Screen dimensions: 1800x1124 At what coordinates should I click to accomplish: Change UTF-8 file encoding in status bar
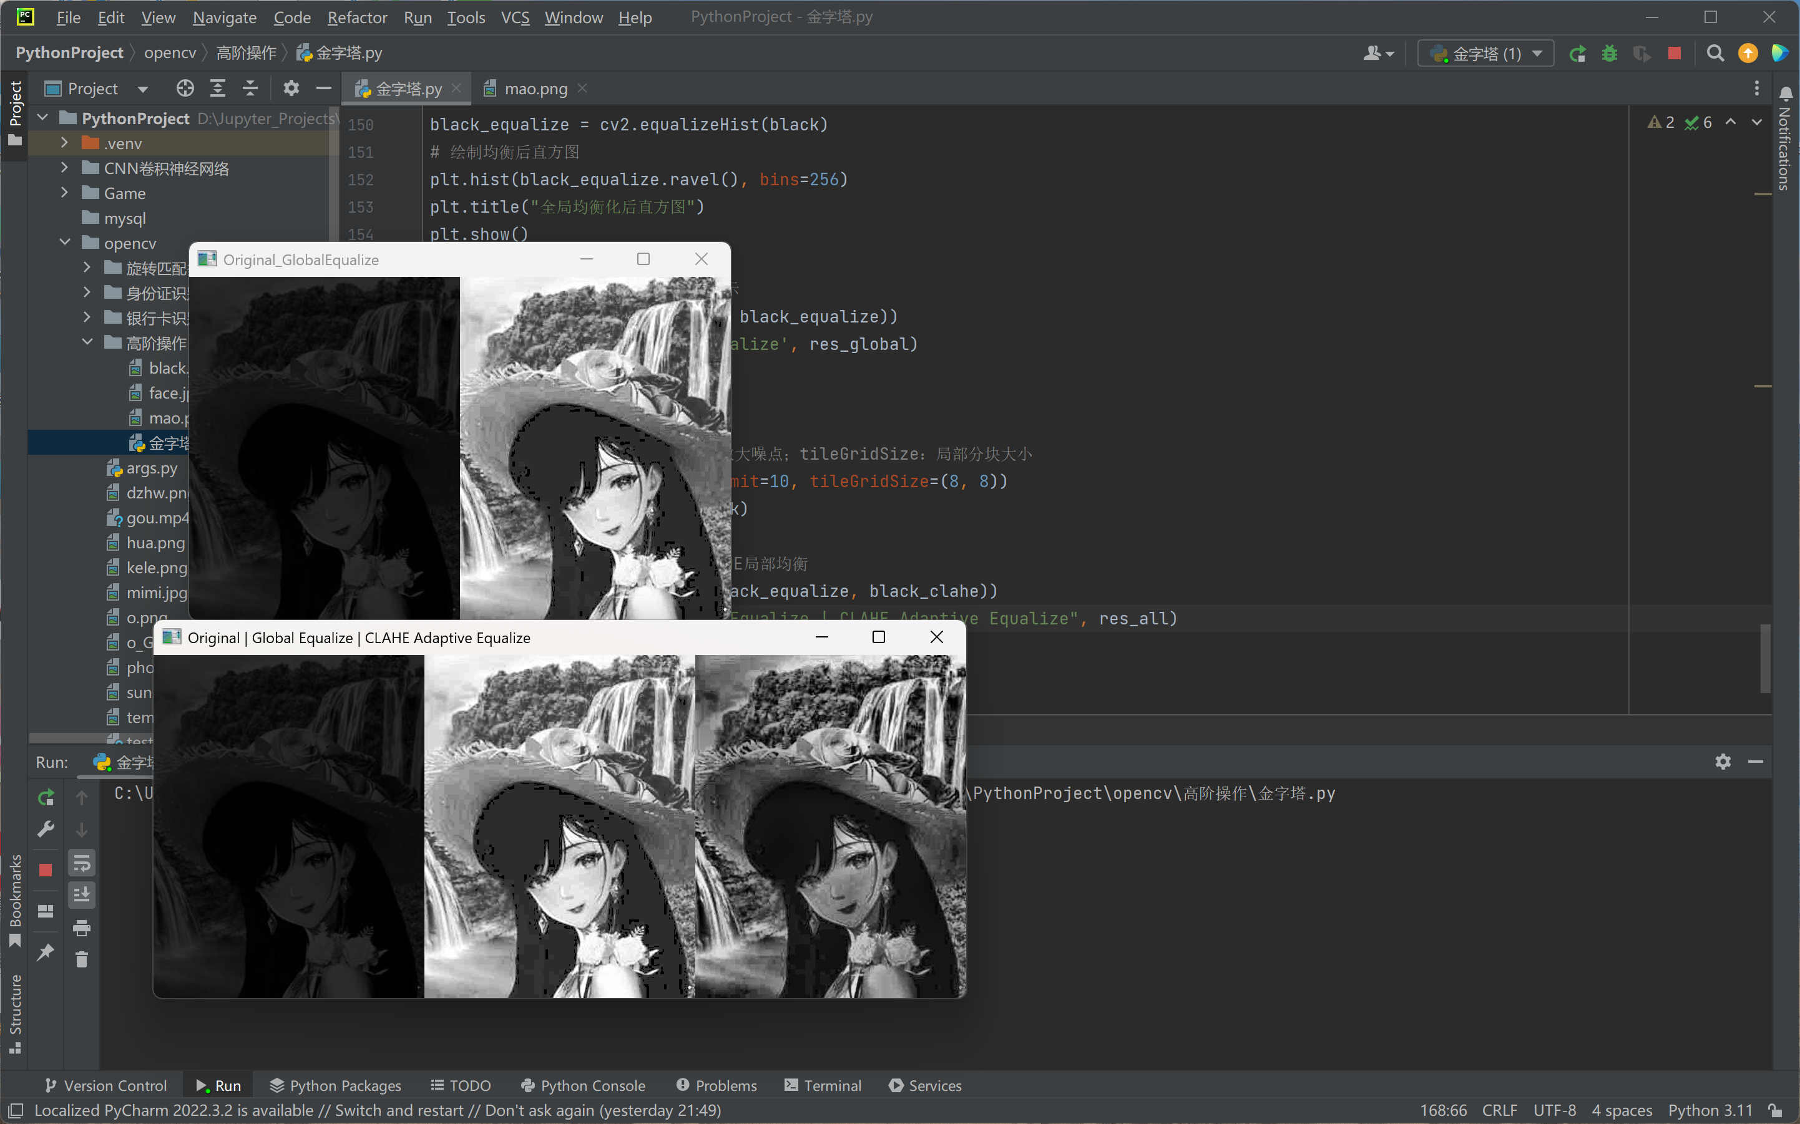[x=1554, y=1111]
